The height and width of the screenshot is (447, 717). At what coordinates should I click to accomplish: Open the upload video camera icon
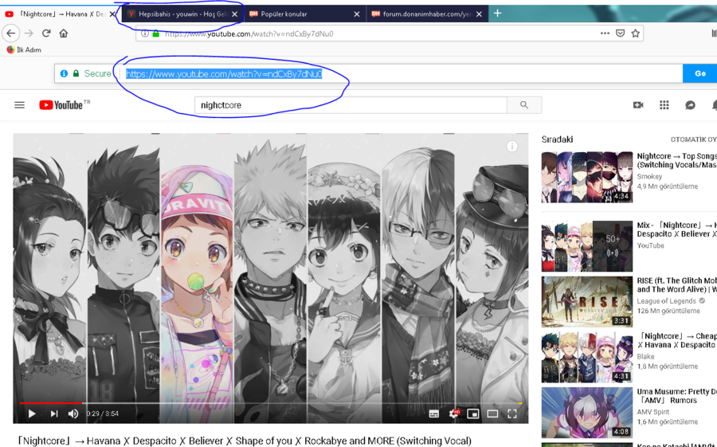tap(638, 105)
